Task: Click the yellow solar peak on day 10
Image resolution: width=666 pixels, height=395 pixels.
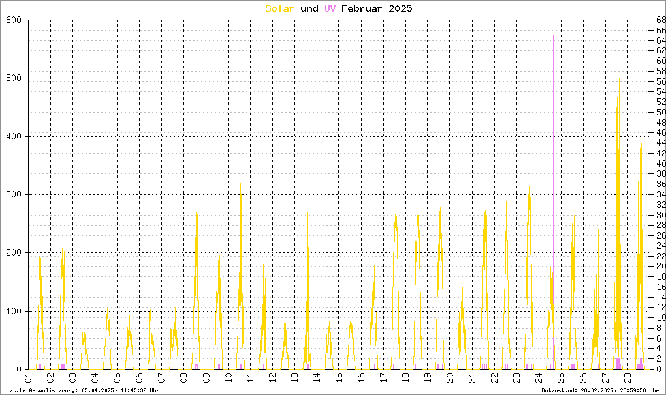Action: pos(241,186)
